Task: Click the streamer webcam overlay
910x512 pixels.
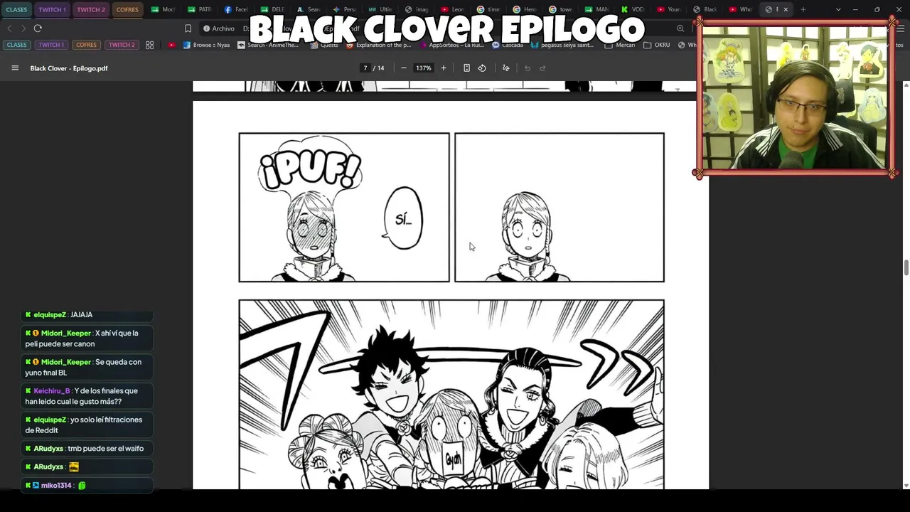Action: [x=795, y=97]
